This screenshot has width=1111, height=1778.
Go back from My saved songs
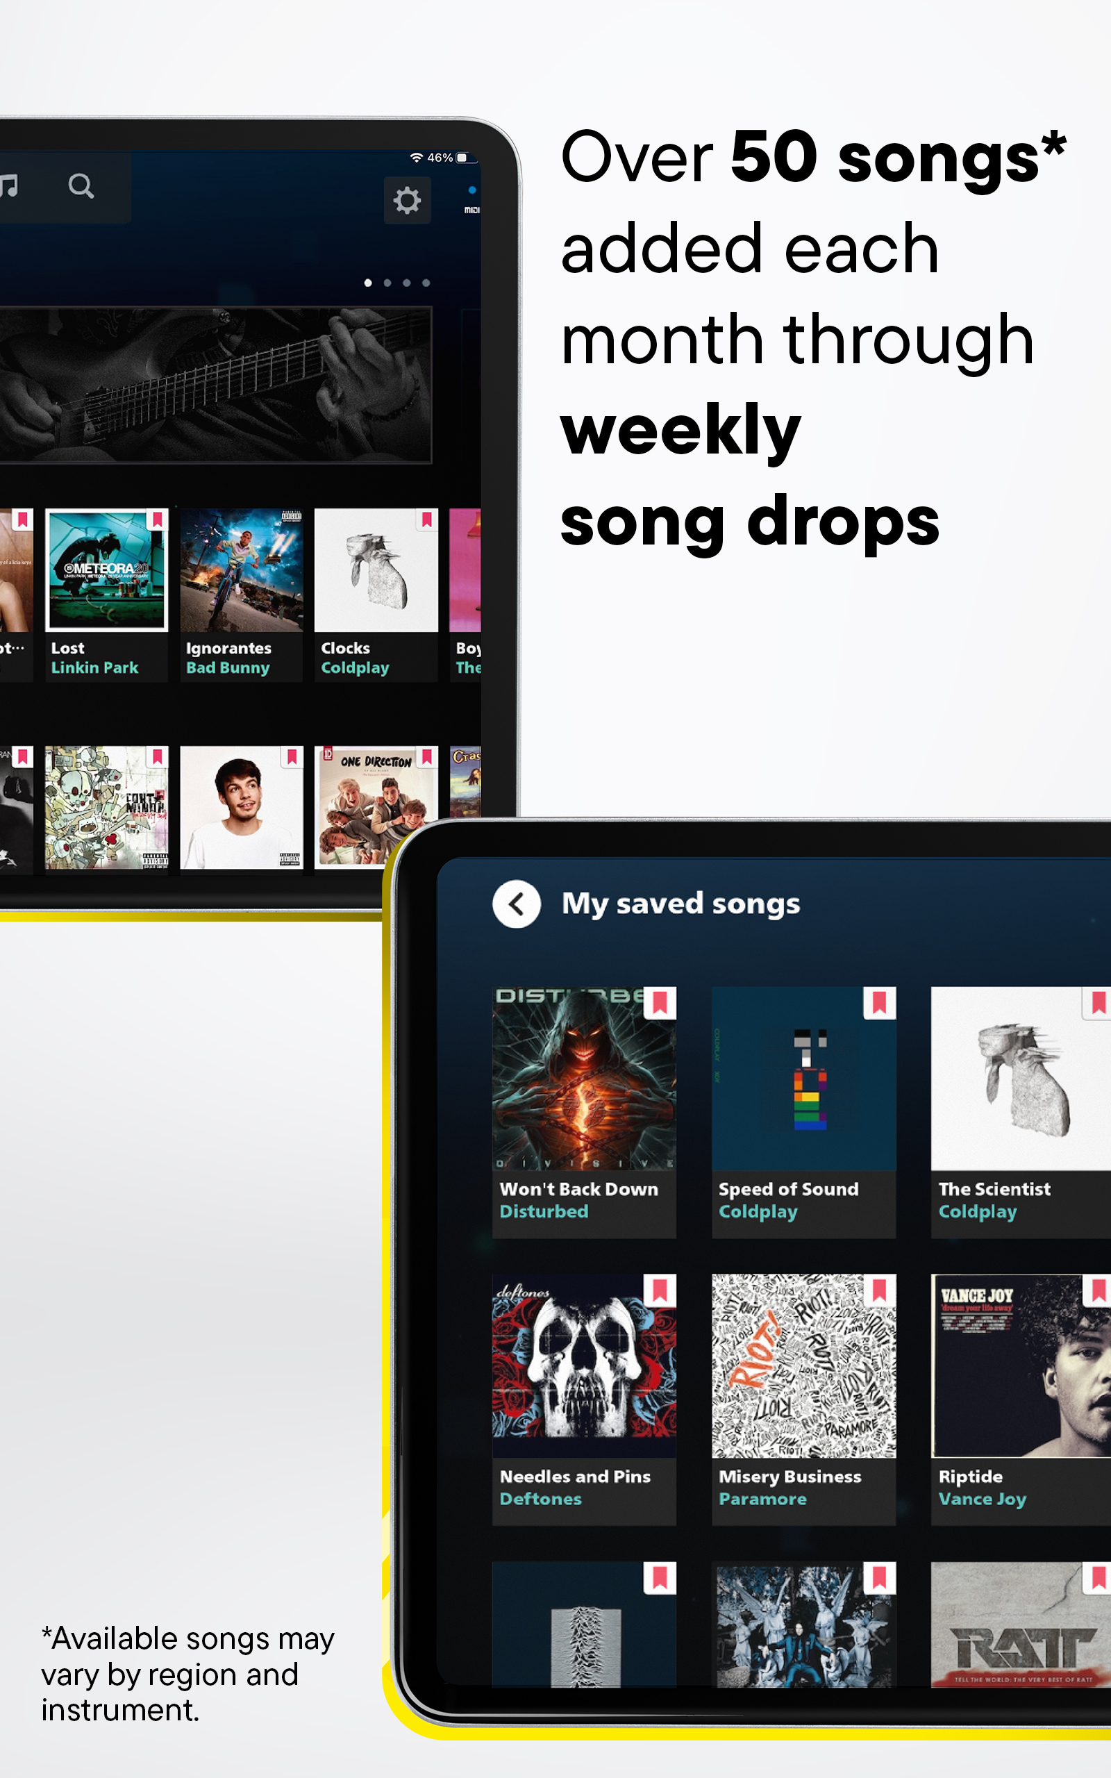coord(517,904)
